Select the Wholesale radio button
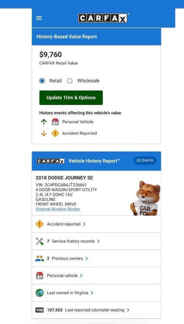This screenshot has width=184, height=324. [70, 81]
